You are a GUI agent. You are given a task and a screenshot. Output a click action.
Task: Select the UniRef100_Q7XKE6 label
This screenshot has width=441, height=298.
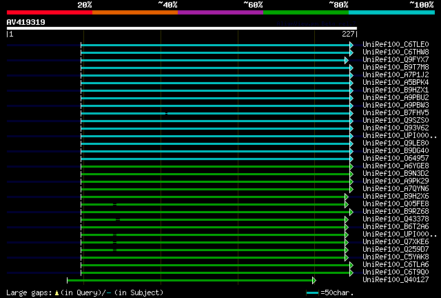point(396,242)
